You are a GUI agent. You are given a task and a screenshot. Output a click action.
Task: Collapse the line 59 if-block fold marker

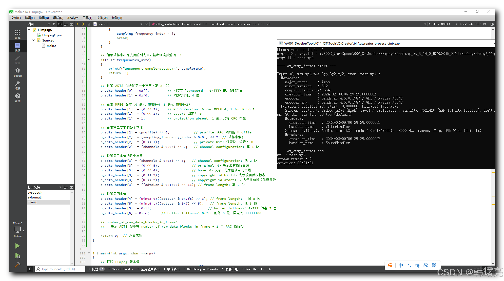click(89, 60)
